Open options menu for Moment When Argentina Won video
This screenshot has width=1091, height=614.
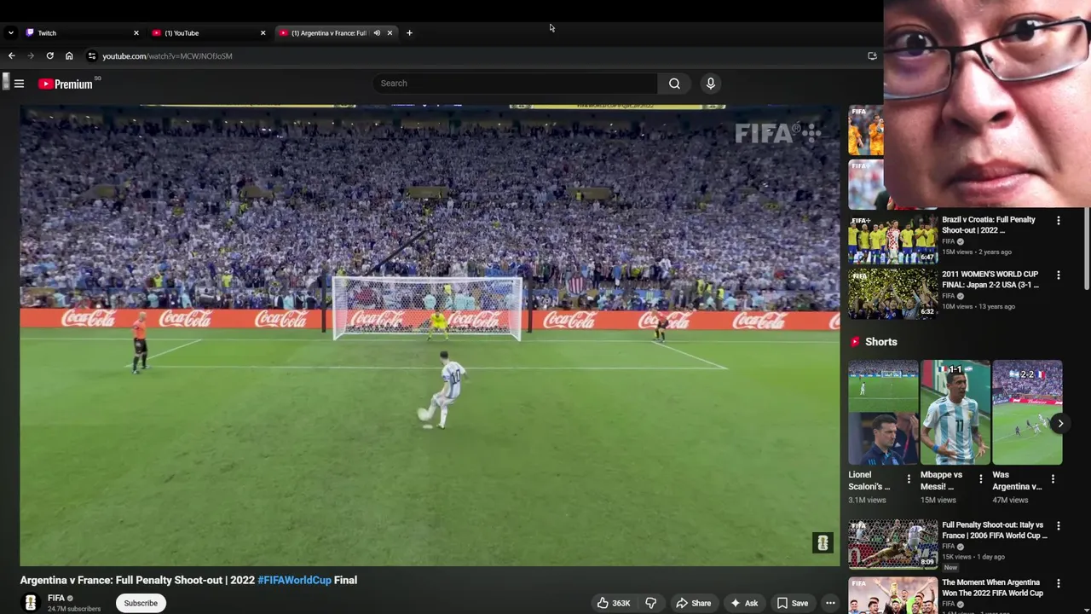(1059, 583)
